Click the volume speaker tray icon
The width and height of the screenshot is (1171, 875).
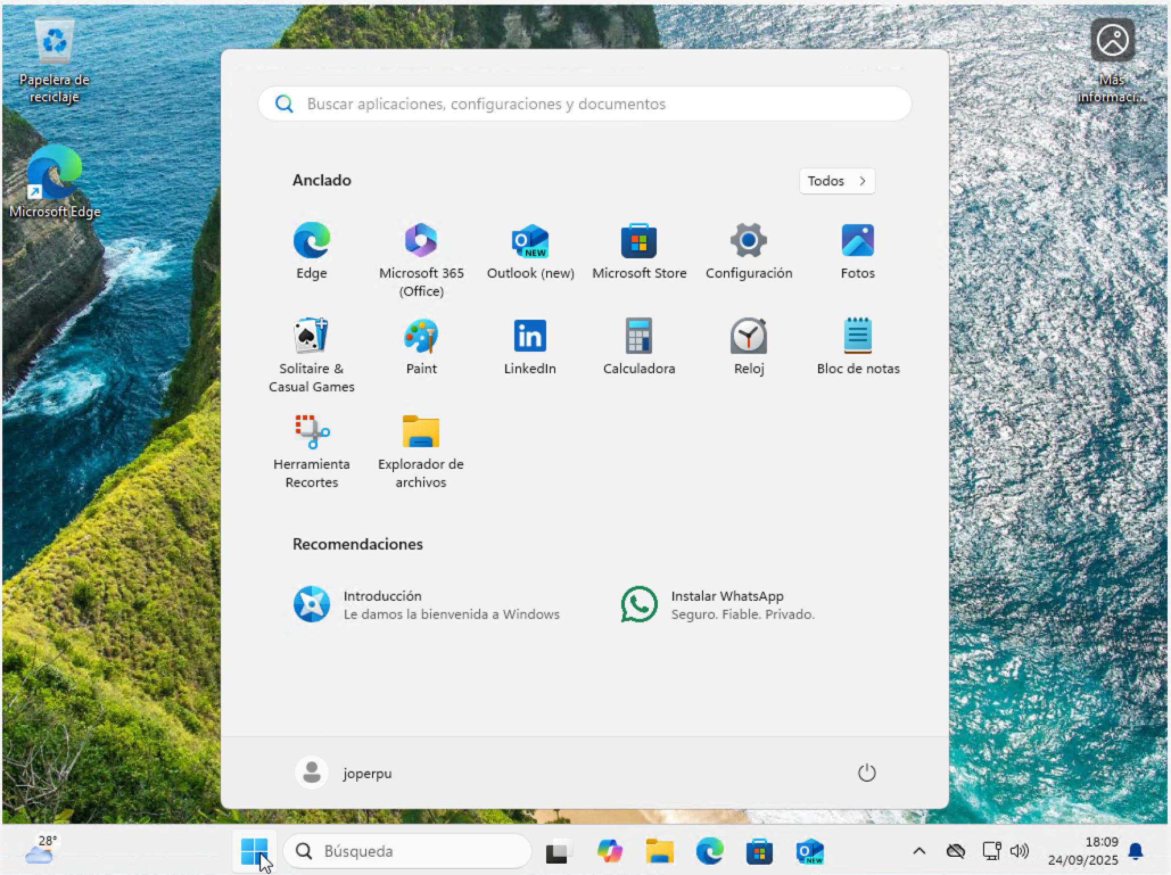[1019, 851]
